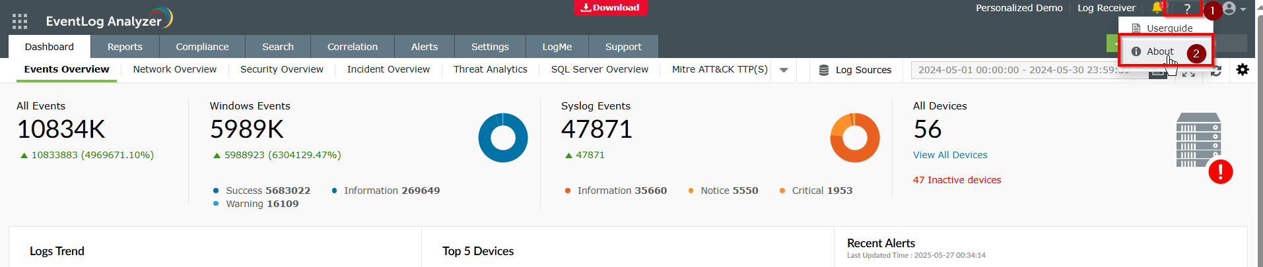Image resolution: width=1263 pixels, height=267 pixels.
Task: Click the Logs Trend panel title
Action: [57, 251]
